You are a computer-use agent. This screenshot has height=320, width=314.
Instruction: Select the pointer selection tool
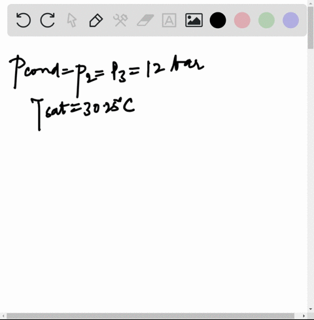(72, 20)
